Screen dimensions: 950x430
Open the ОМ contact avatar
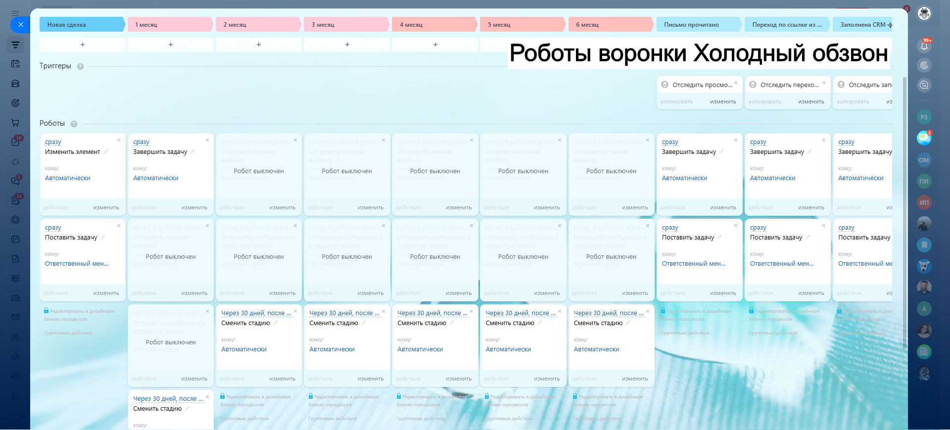tap(924, 160)
